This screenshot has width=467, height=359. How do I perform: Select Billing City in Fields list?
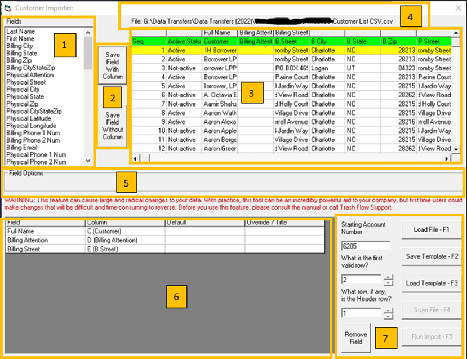tap(19, 46)
